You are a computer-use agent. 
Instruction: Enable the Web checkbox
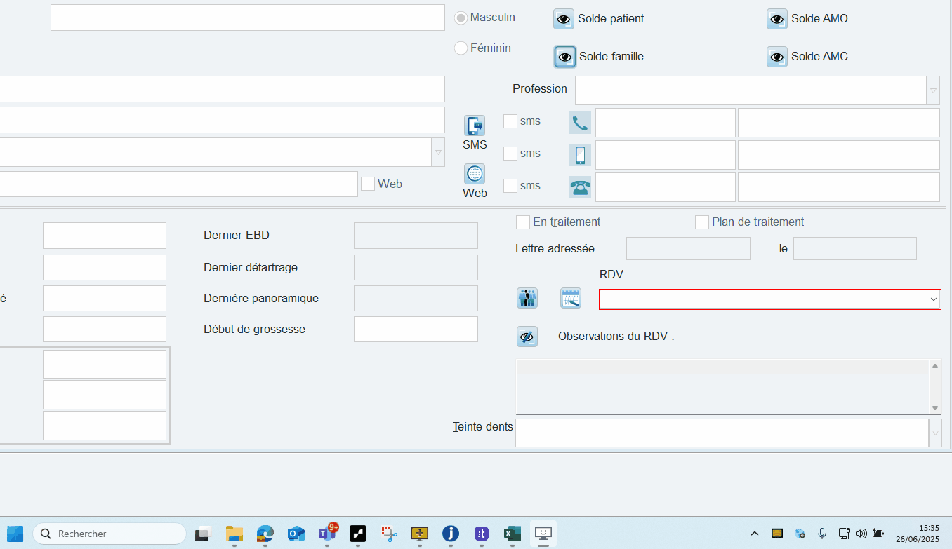[368, 184]
